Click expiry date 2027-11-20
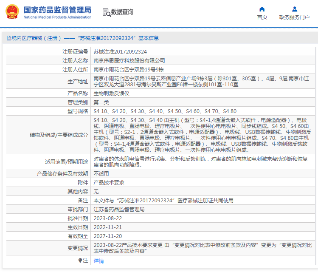 [107, 236]
